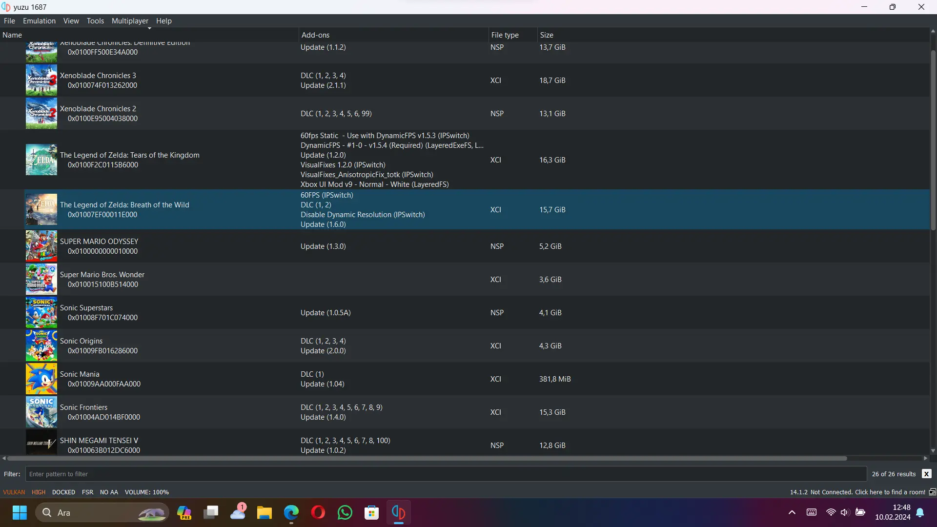
Task: Sort the list by File type column
Action: [513, 35]
